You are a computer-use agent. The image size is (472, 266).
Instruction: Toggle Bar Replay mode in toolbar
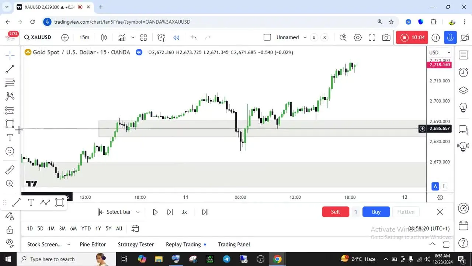(176, 37)
